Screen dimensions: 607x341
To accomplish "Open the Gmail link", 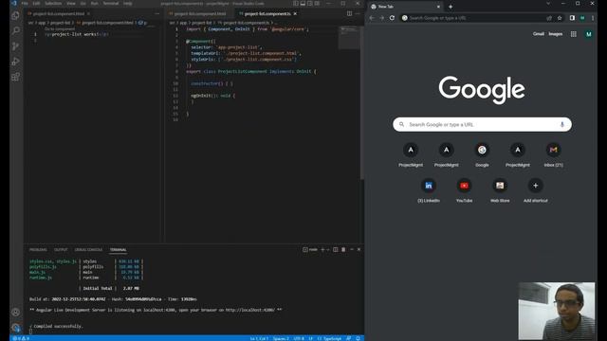I will pyautogui.click(x=539, y=34).
